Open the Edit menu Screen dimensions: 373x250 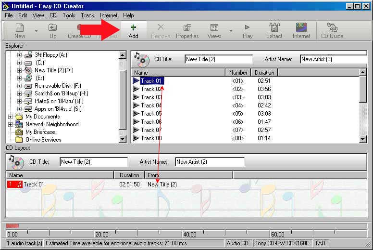pos(23,15)
